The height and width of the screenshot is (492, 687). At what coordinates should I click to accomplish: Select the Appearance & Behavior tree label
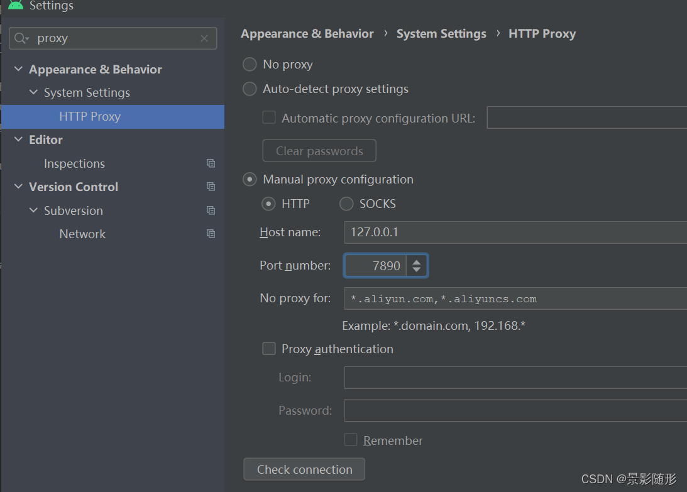pos(96,69)
